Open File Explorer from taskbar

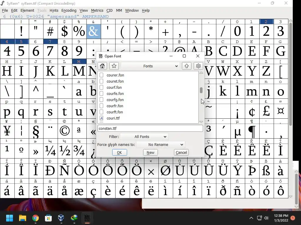tap(22, 218)
